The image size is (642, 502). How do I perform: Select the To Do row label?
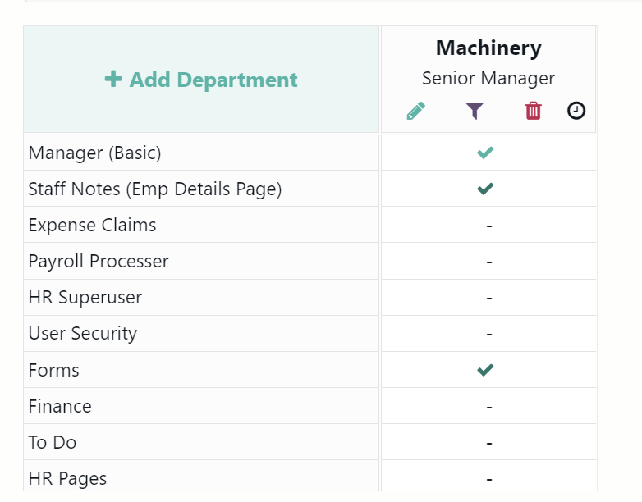[52, 443]
